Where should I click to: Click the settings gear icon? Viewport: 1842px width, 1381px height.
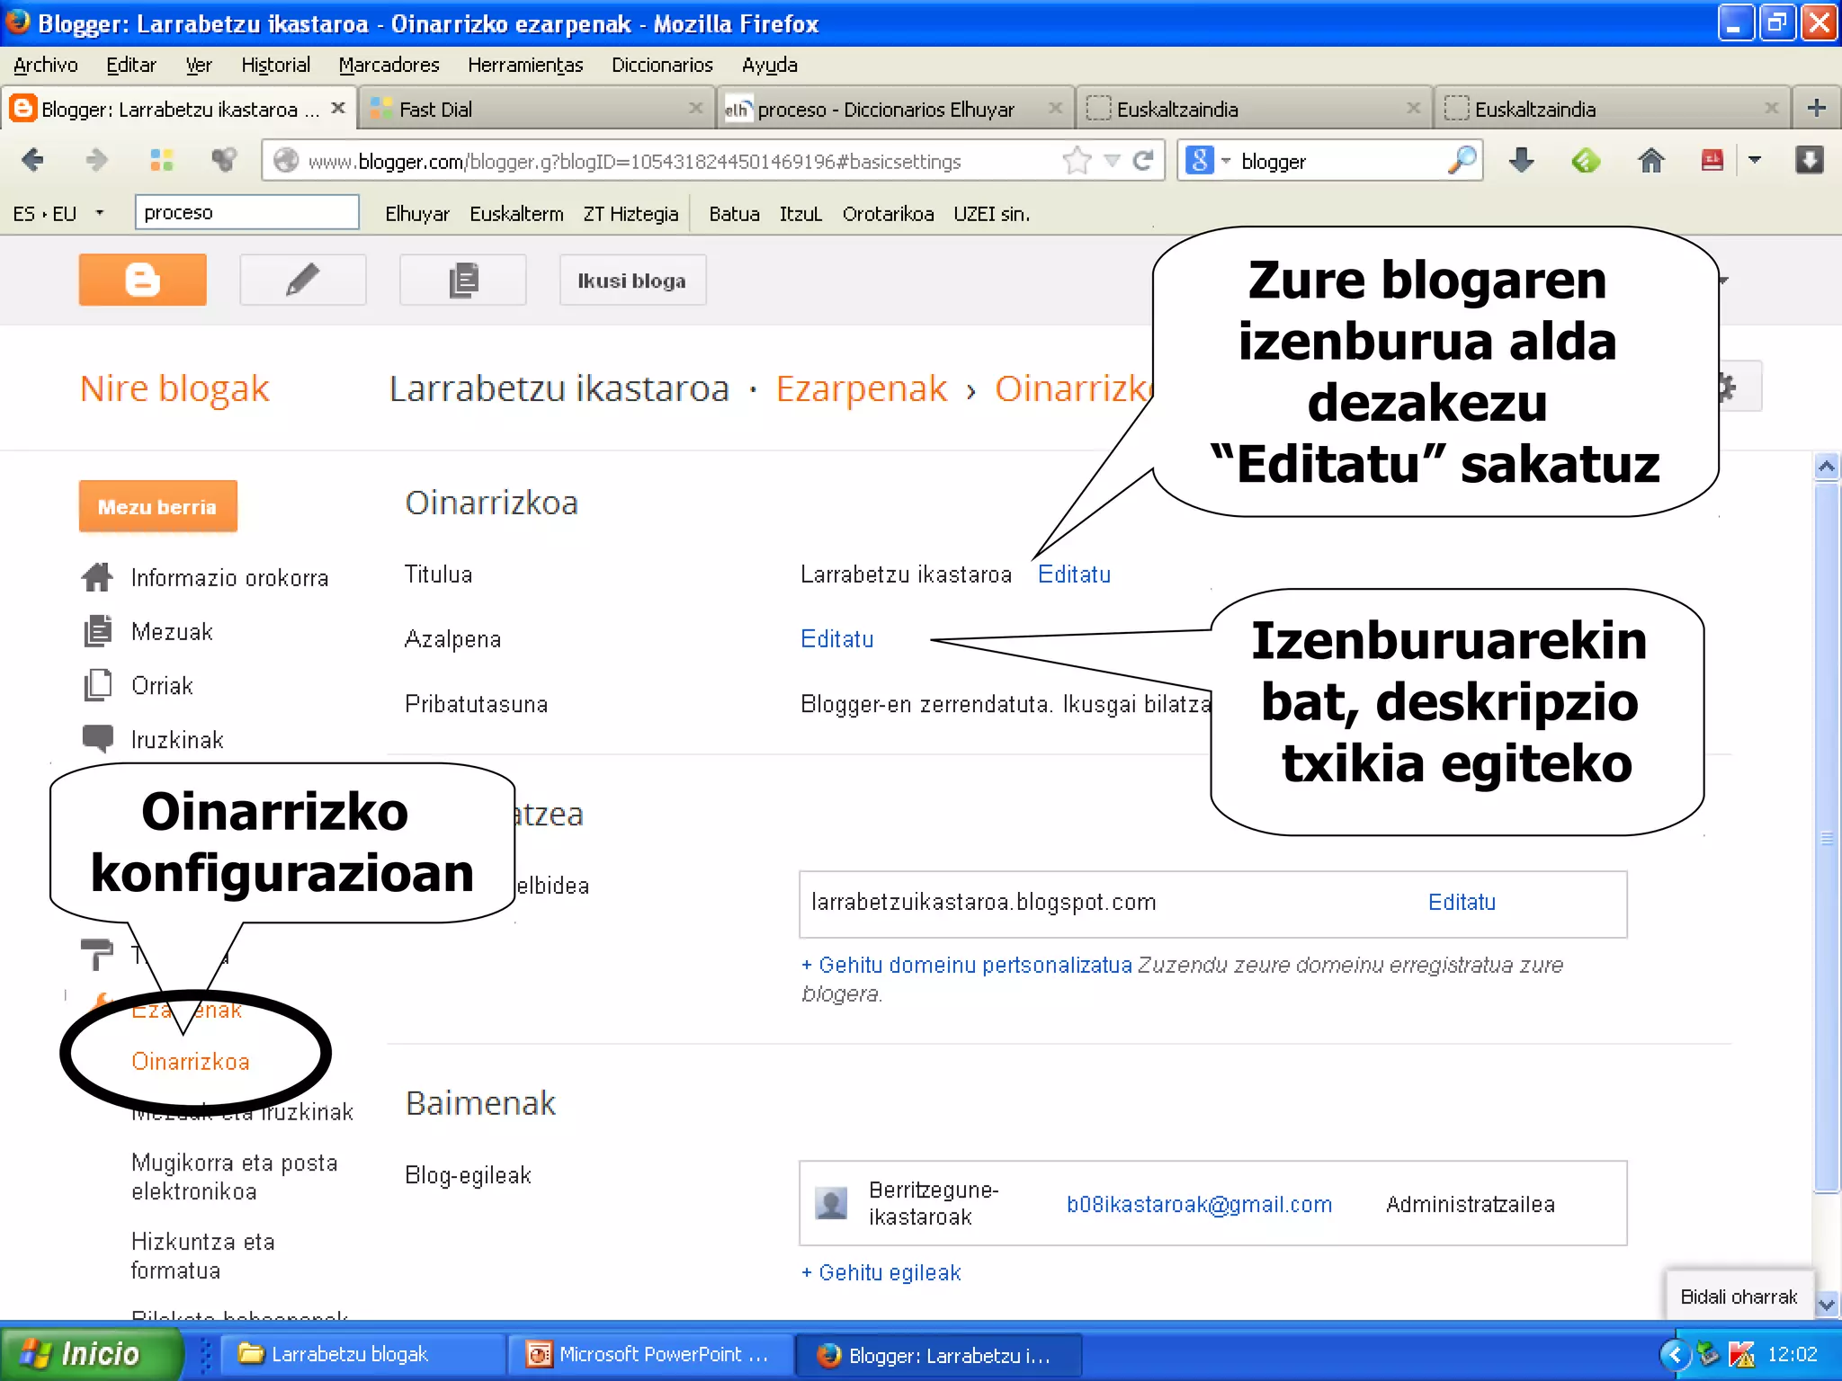click(x=1727, y=388)
